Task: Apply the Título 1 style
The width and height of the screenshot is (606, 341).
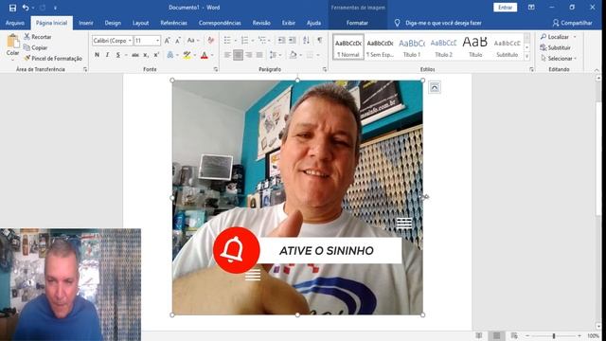Action: (412, 47)
